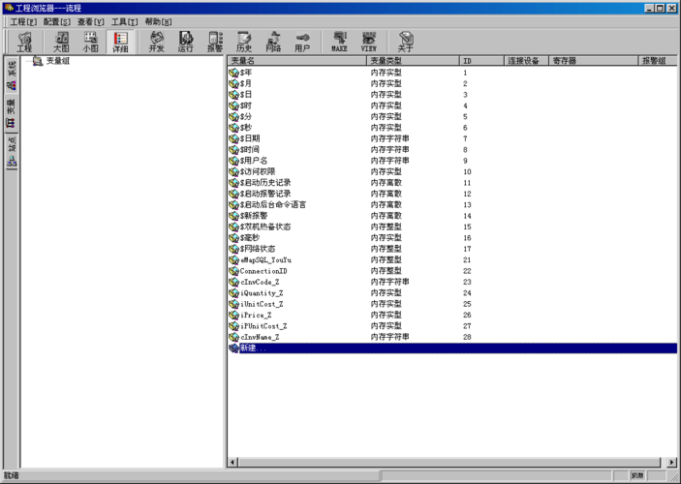Image resolution: width=681 pixels, height=484 pixels.
Task: Click the 用户 user configuration icon
Action: tap(302, 41)
